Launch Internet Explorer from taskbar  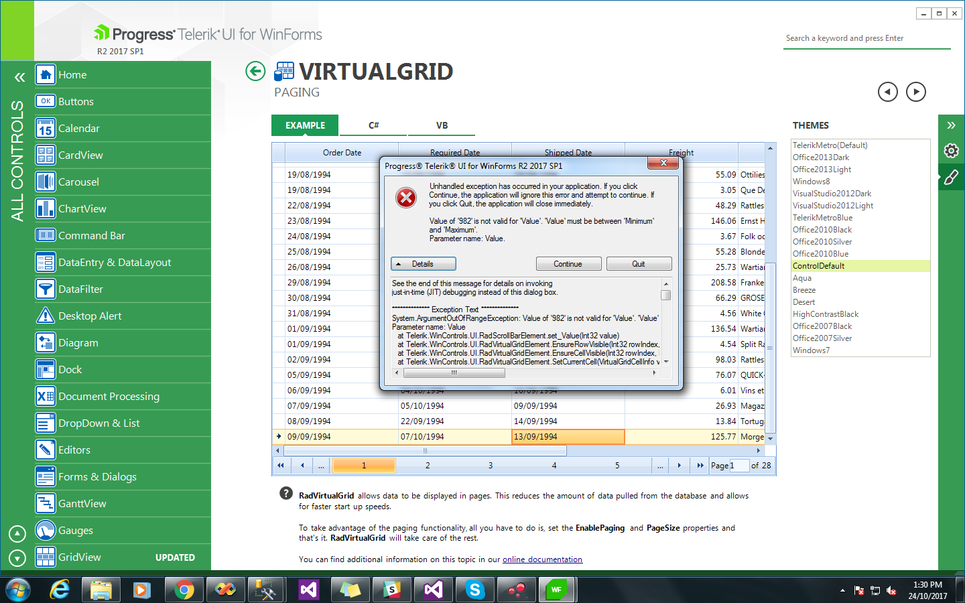[x=60, y=590]
